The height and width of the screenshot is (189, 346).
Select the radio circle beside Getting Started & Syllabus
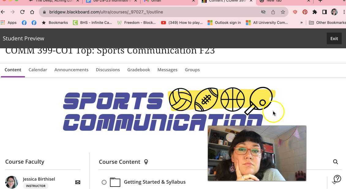click(x=104, y=182)
